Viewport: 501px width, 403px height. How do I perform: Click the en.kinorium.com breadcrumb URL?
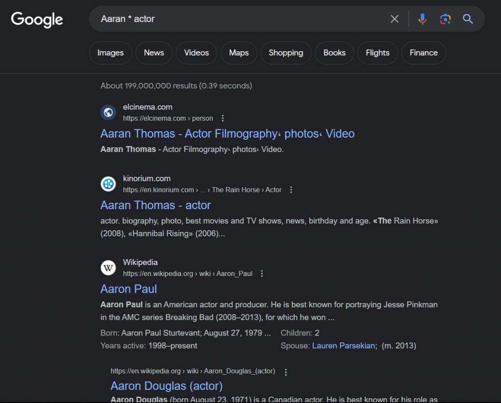[202, 190]
